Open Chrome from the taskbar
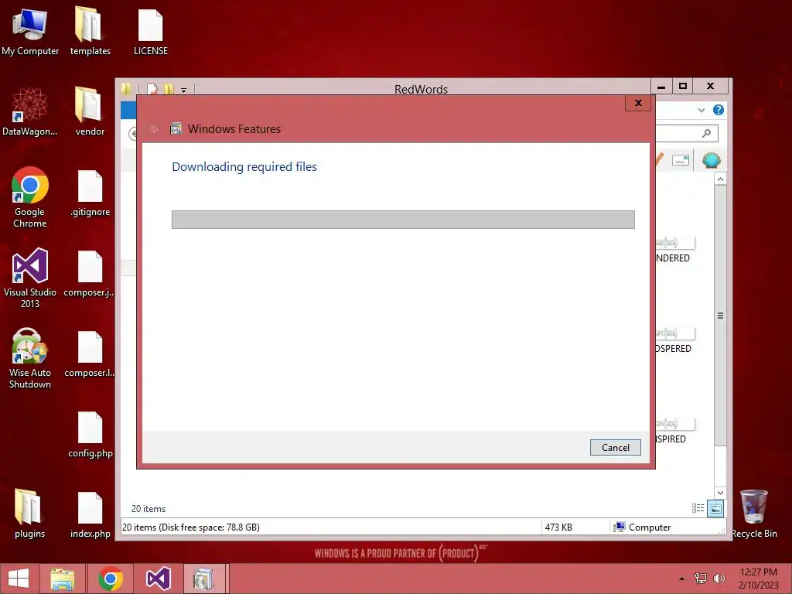Screen dimensions: 792x594 [111, 579]
